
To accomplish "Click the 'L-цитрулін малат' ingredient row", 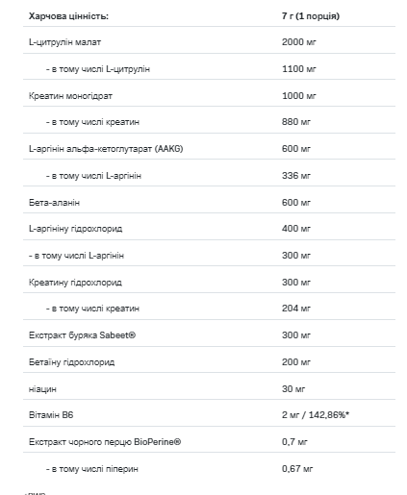I will tap(209, 42).
